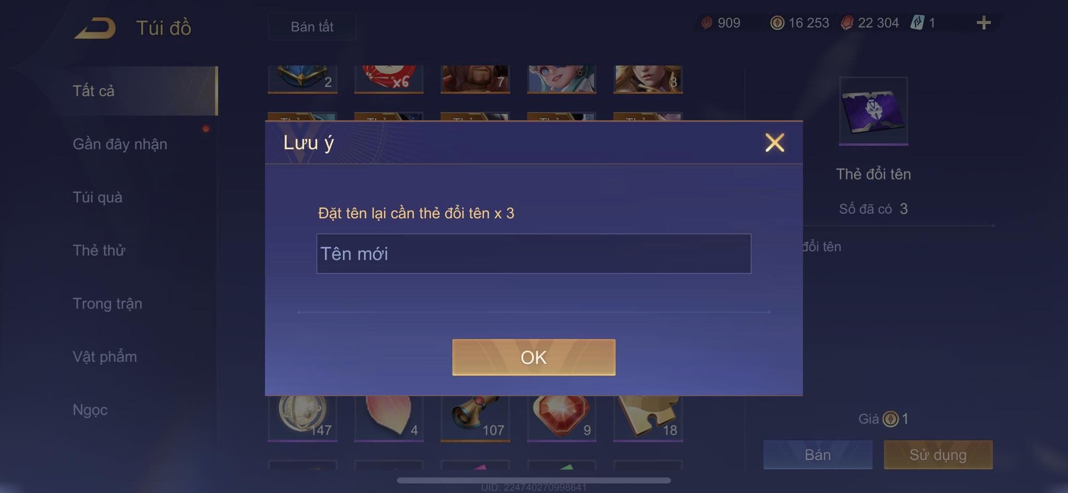Click the gold coin currency icon
Image resolution: width=1068 pixels, height=493 pixels.
tap(777, 23)
